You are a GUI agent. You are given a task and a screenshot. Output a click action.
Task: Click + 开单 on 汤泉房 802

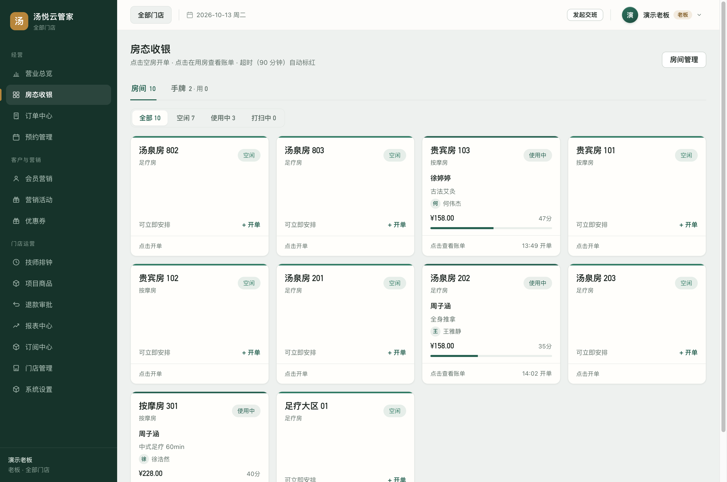pos(251,225)
